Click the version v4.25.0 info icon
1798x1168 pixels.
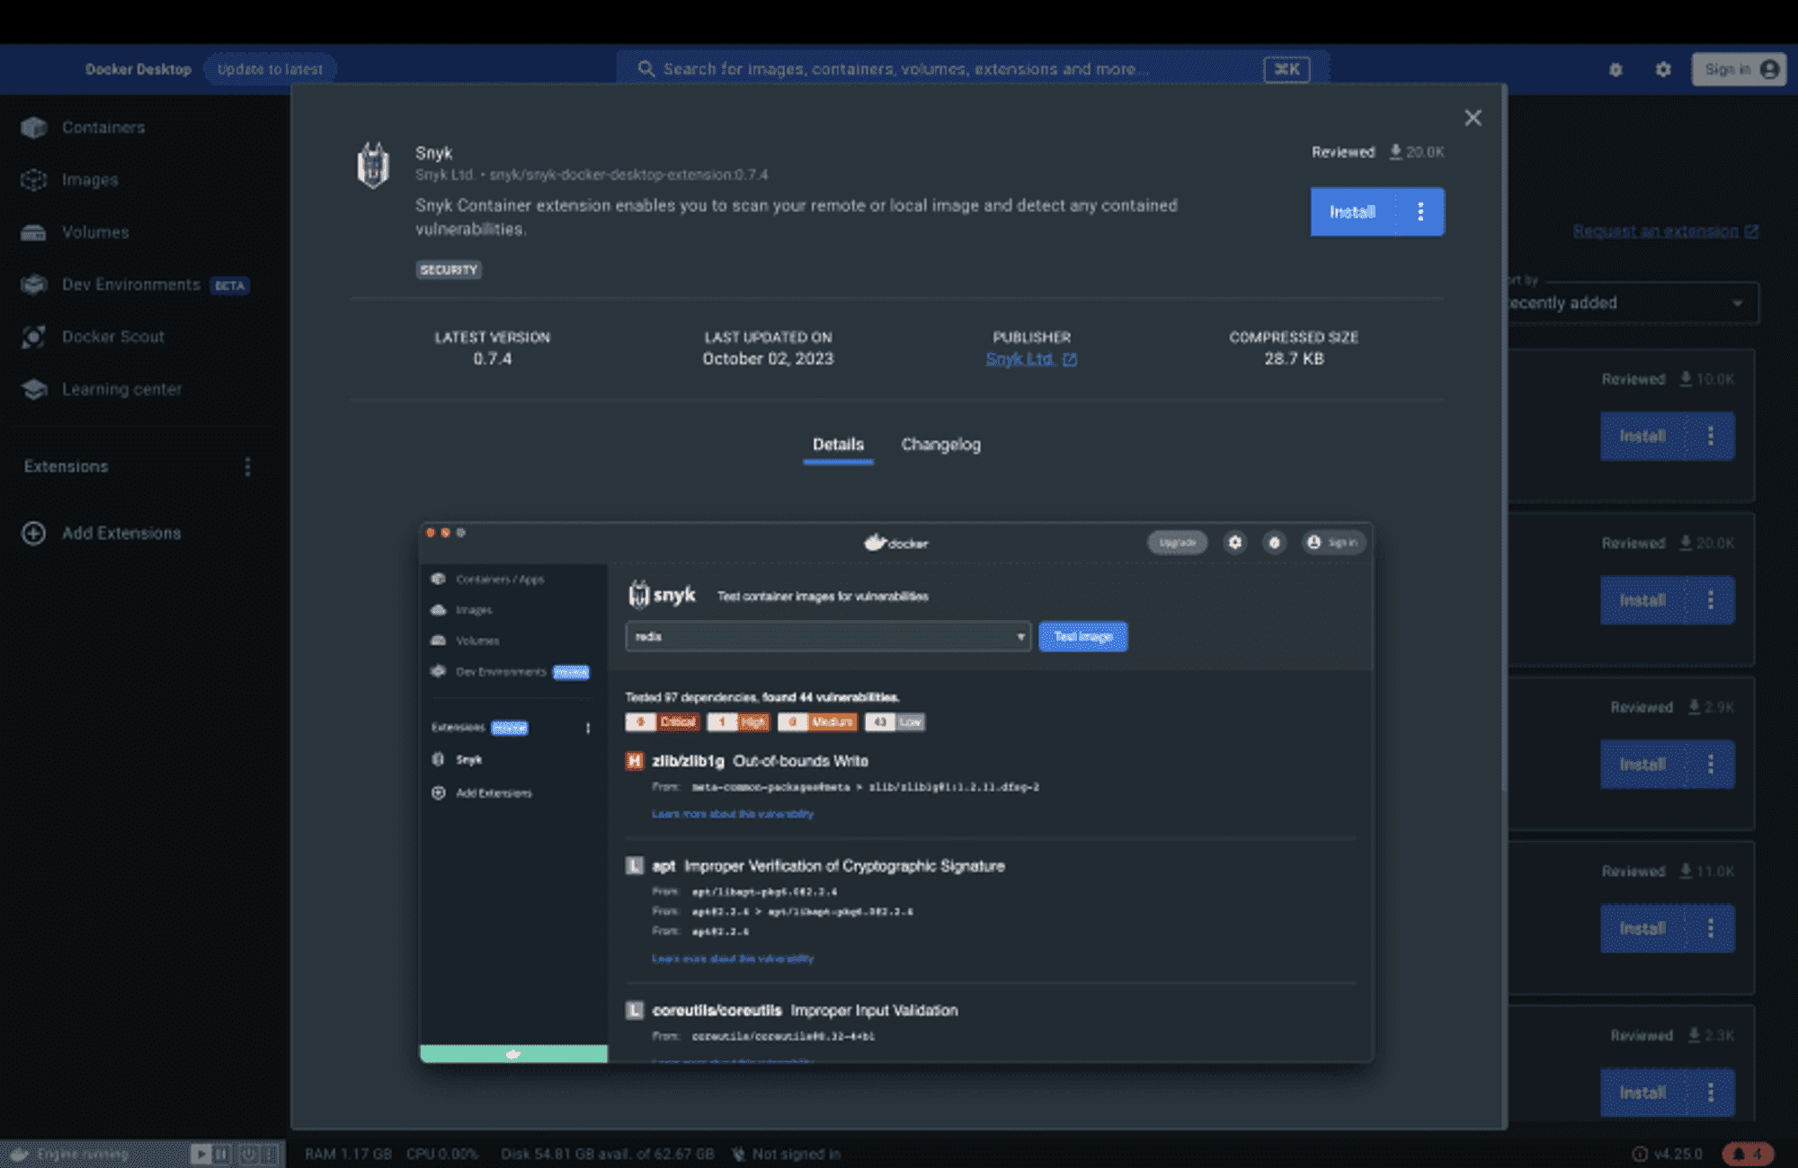[x=1640, y=1154]
